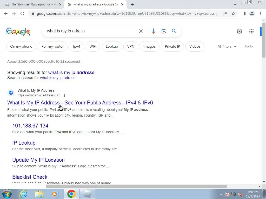Apply the Private IP filter chip
The width and height of the screenshot is (266, 199).
pos(172,46)
